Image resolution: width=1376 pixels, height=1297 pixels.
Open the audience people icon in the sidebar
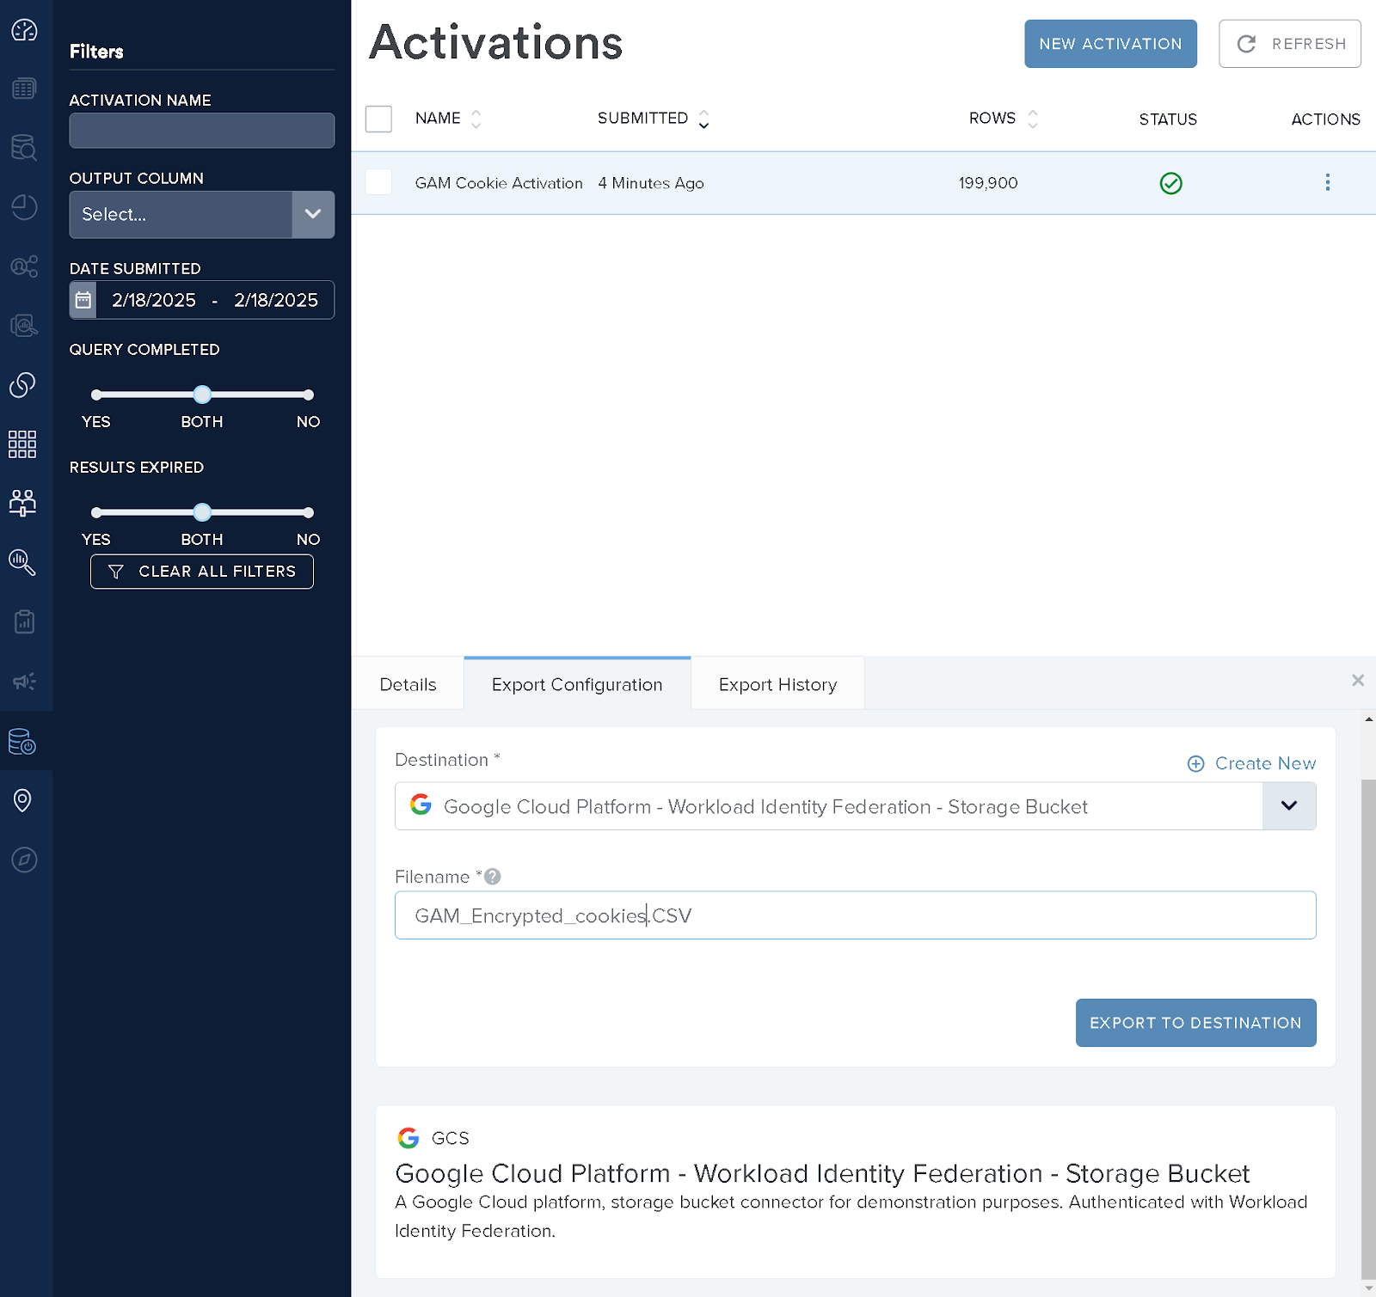22,503
